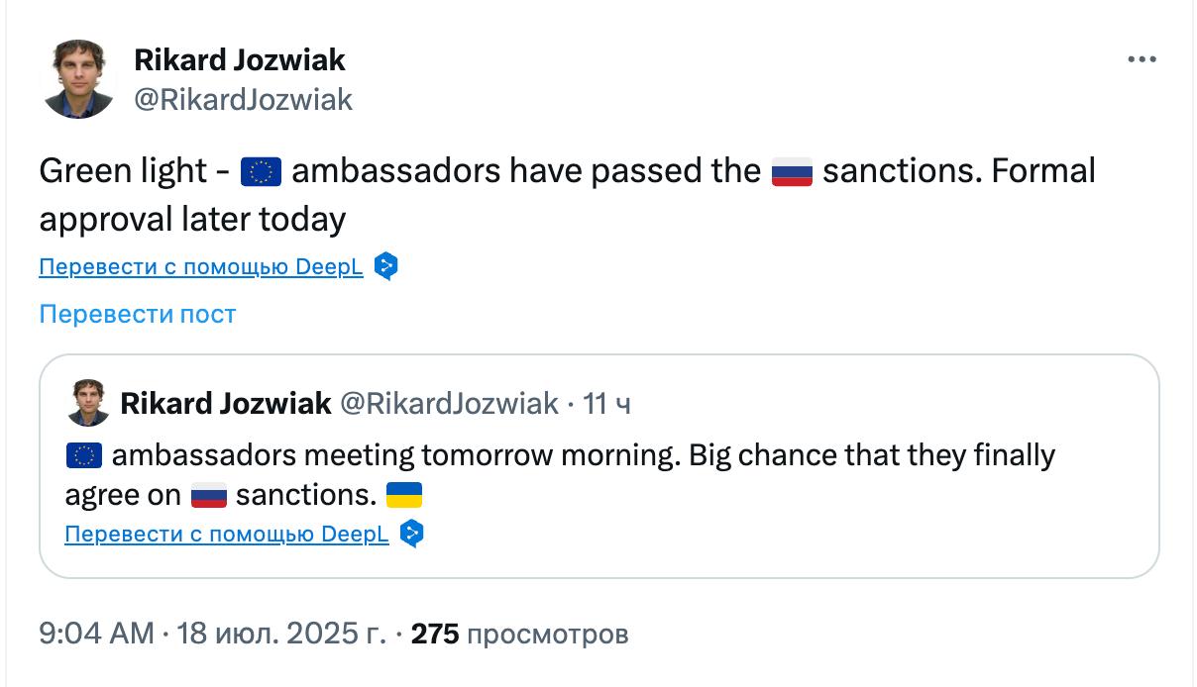Click the DeepL logo icon in the quoted post
This screenshot has height=687, width=1197.
pos(411,535)
